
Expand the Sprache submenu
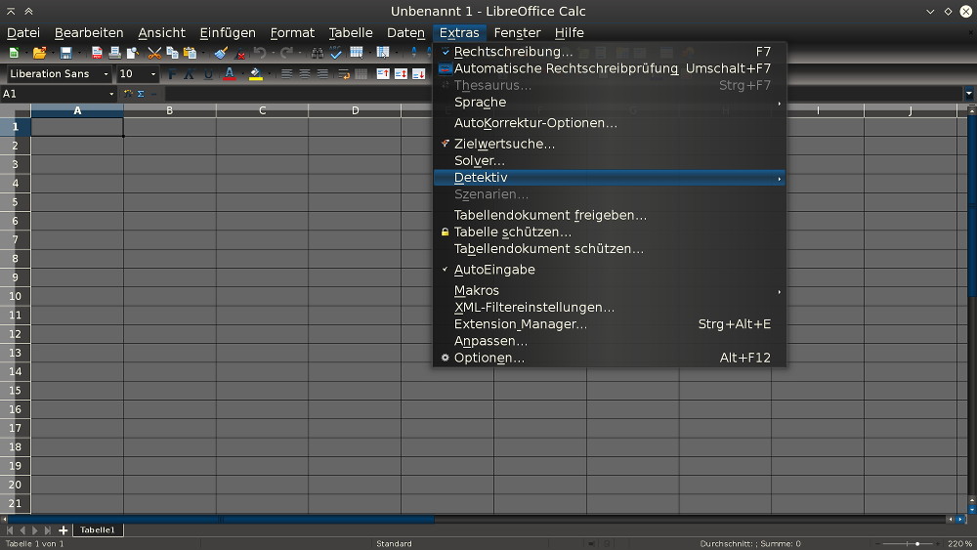(610, 103)
